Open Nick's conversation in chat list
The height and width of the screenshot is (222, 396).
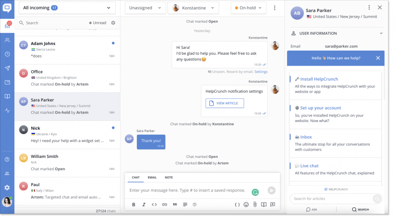pyautogui.click(x=67, y=135)
